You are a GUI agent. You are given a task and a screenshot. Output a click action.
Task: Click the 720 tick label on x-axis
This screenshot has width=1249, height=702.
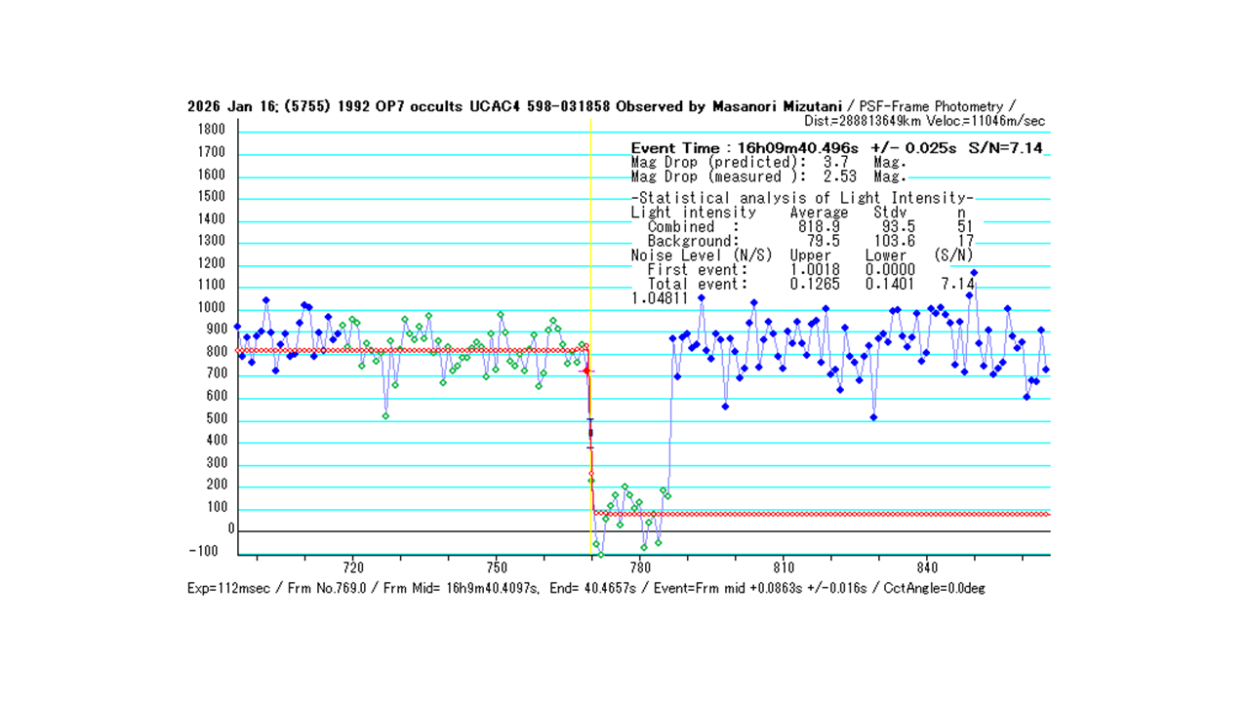click(x=353, y=567)
